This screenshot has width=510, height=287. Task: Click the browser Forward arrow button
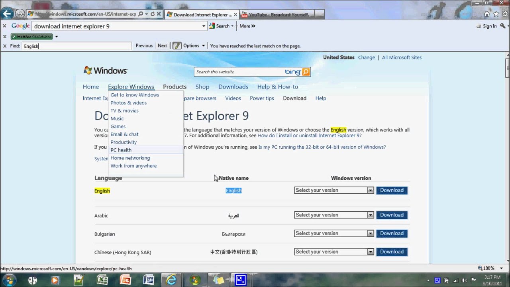tap(20, 14)
